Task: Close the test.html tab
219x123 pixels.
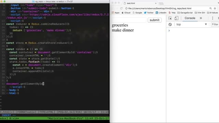Action: tap(156, 3)
